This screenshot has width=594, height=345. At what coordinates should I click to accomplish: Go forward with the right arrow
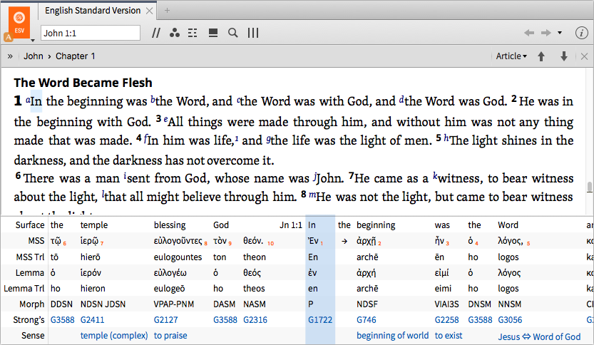tap(546, 33)
